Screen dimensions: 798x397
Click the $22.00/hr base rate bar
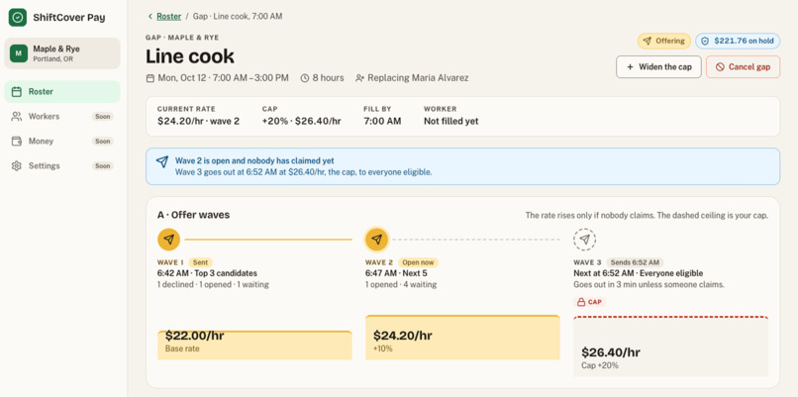click(254, 346)
